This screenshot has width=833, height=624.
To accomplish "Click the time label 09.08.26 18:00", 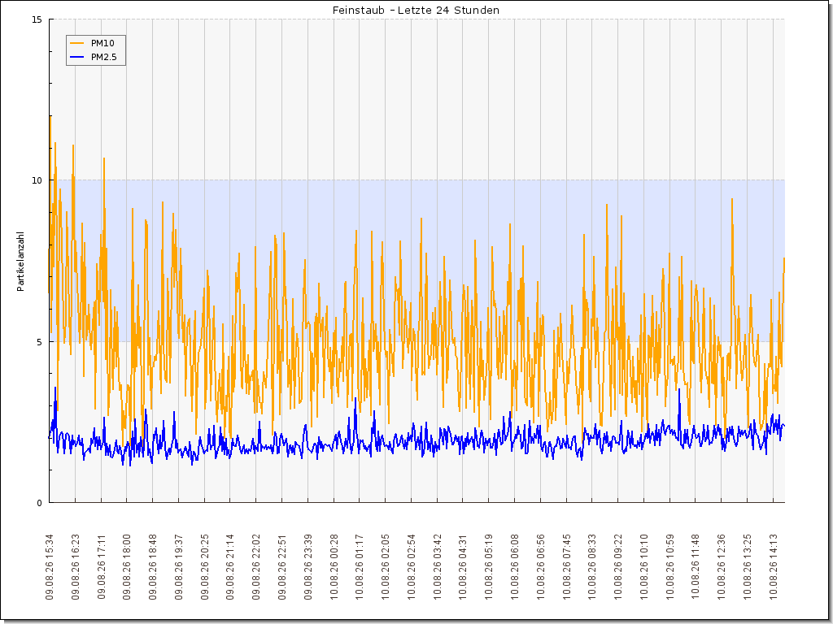I will pos(127,566).
